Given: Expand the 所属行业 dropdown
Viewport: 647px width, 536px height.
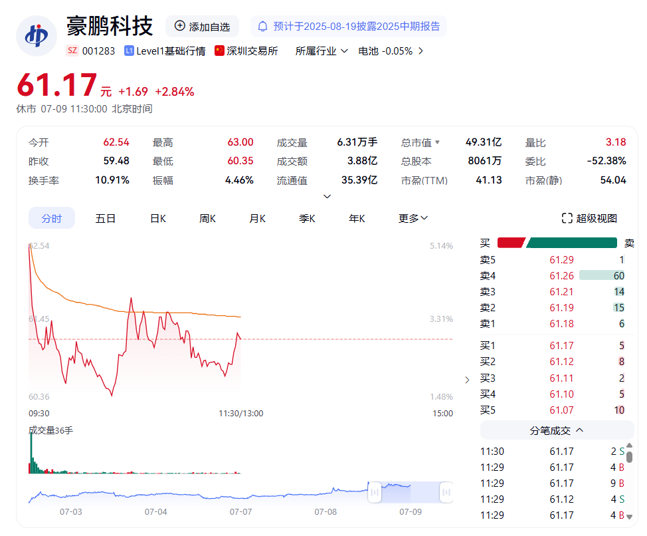Looking at the screenshot, I should 344,51.
